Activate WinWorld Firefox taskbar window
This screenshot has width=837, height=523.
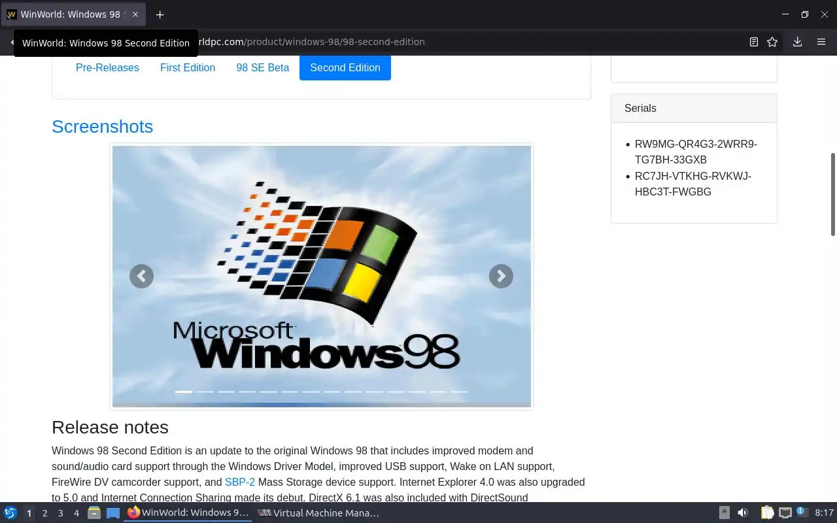click(x=188, y=513)
